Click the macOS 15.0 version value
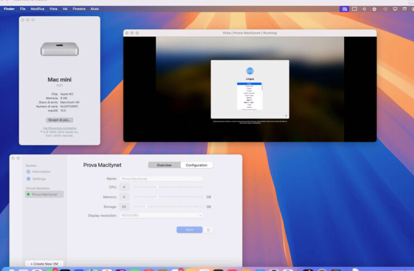The width and height of the screenshot is (414, 271). pos(63,111)
